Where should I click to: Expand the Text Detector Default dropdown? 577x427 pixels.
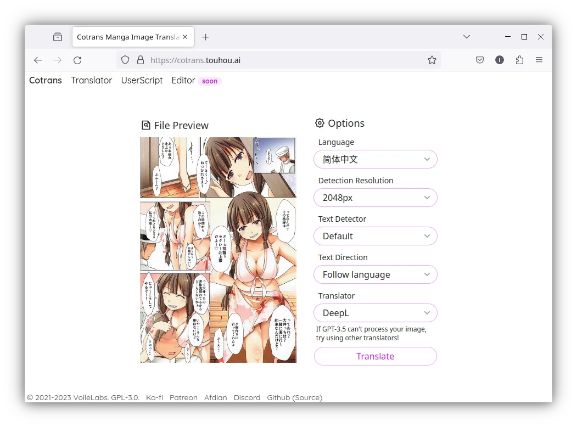click(376, 237)
